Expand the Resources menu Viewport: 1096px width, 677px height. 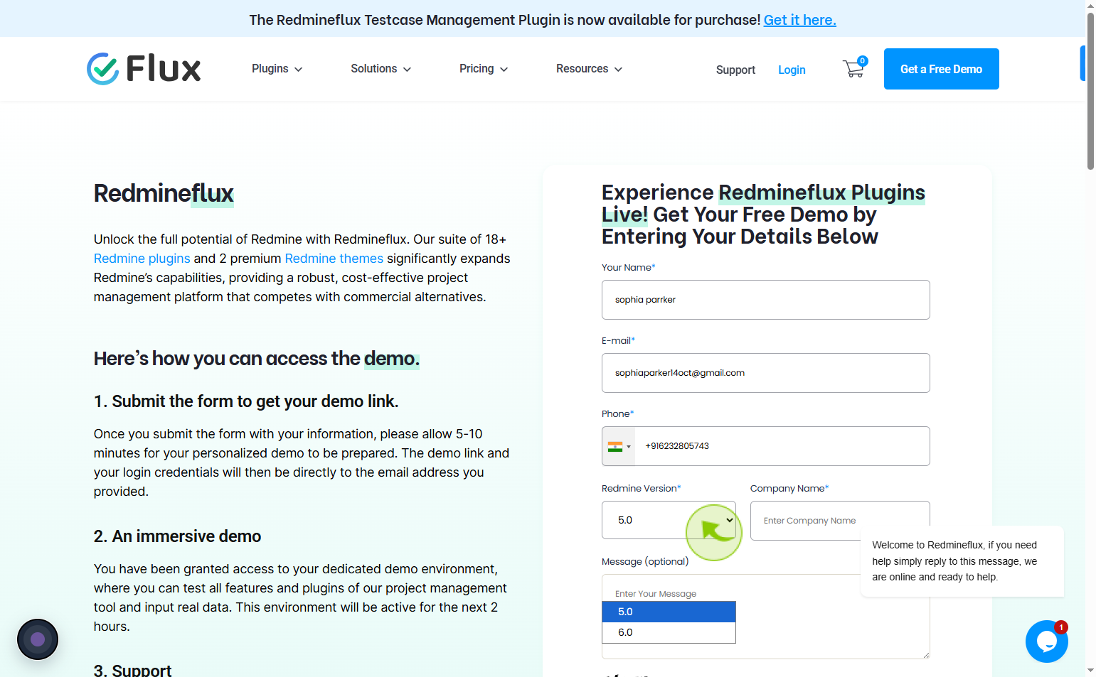coord(590,69)
